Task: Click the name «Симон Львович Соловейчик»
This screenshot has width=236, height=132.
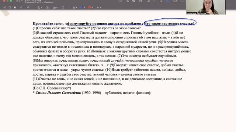Action: [x=58, y=93]
